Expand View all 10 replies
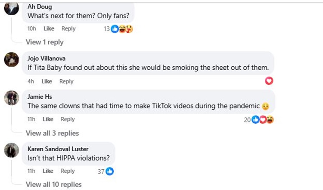Viewport: 323px width, 190px height. (53, 184)
